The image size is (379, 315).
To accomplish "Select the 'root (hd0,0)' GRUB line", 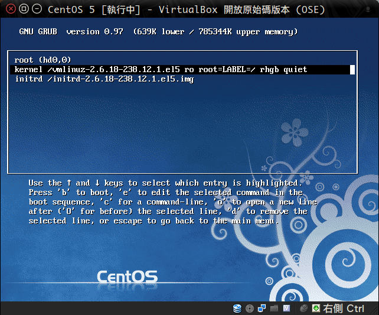I will click(x=43, y=60).
